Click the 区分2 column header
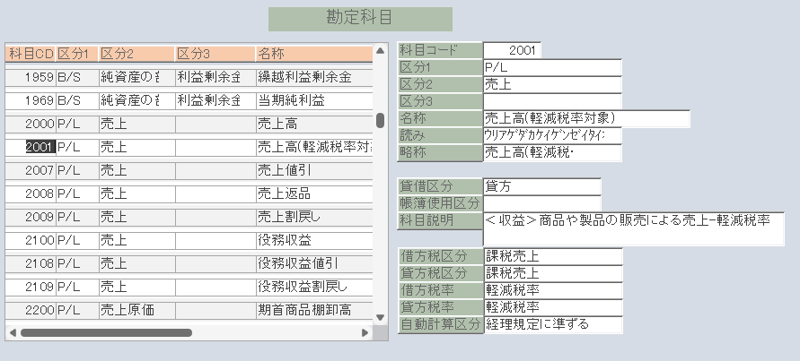 click(136, 54)
